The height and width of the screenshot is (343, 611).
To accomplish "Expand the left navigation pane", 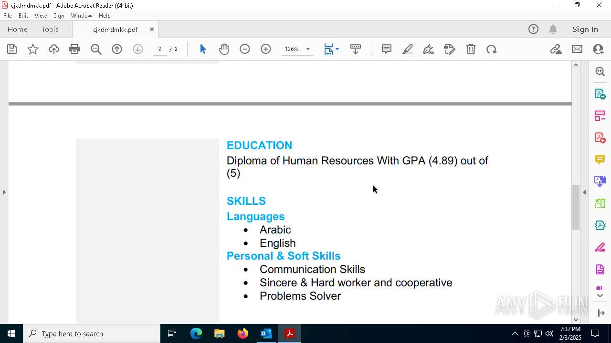I will pos(4,192).
